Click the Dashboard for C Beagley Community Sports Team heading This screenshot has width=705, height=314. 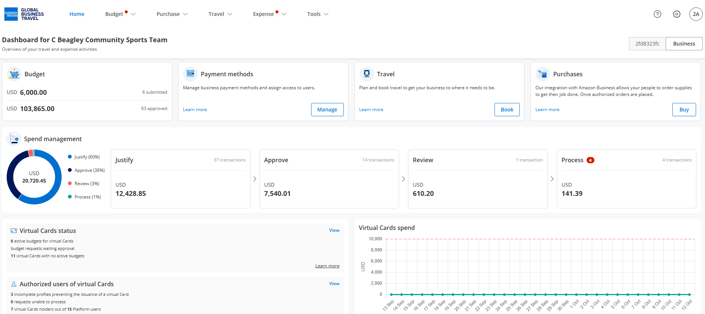point(85,40)
